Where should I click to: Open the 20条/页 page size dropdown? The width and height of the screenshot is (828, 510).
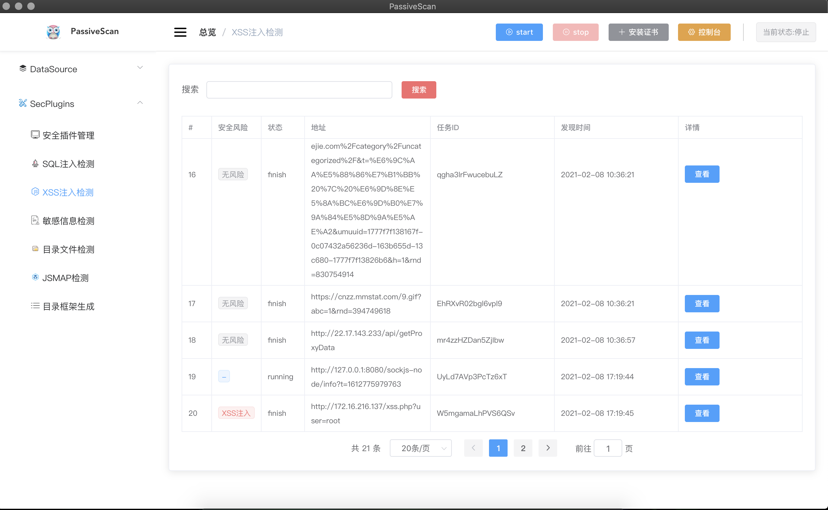coord(420,448)
